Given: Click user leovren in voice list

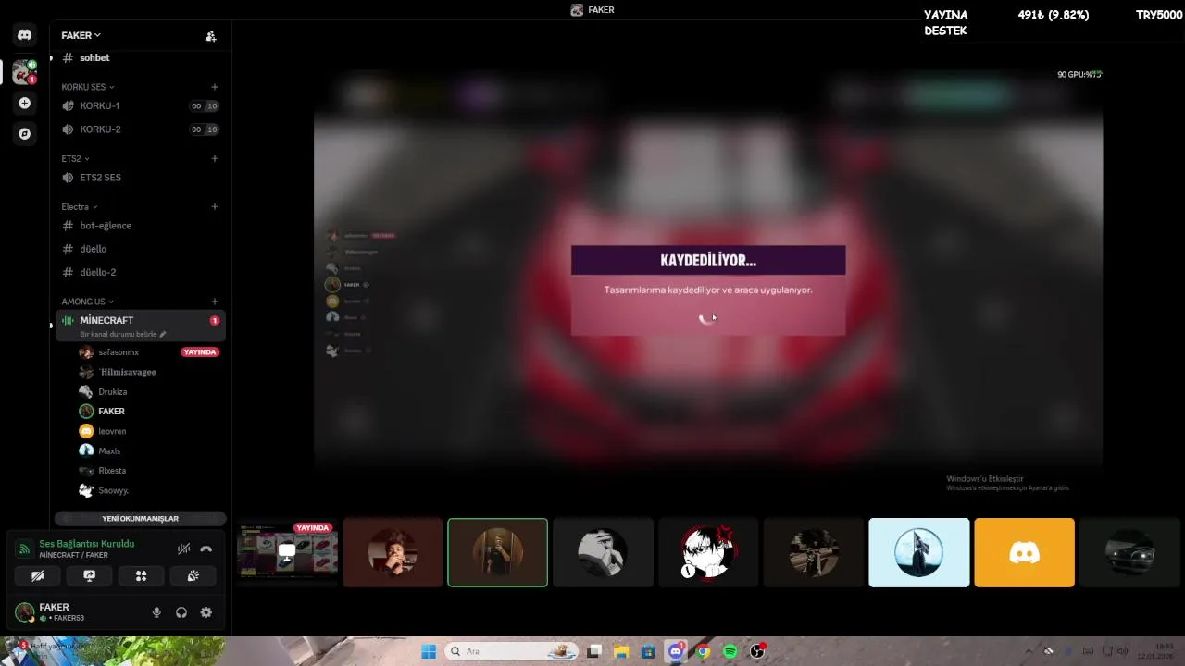Looking at the screenshot, I should tap(112, 431).
